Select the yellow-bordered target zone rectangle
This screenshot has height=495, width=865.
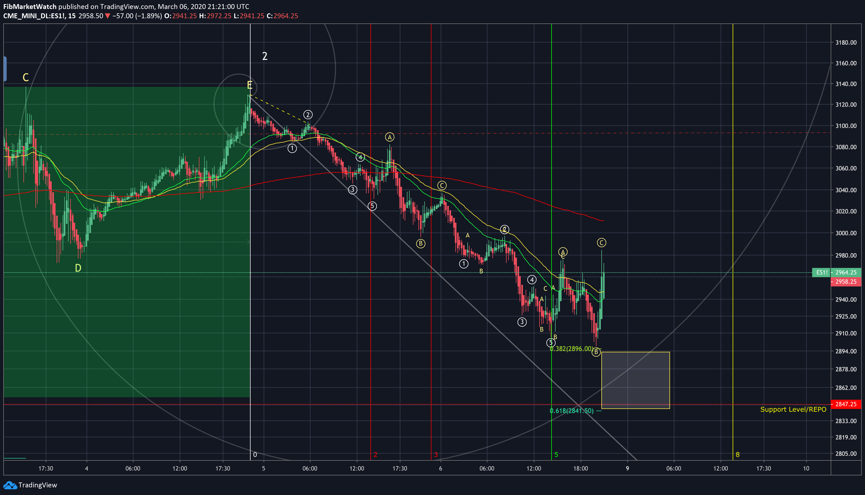635,380
